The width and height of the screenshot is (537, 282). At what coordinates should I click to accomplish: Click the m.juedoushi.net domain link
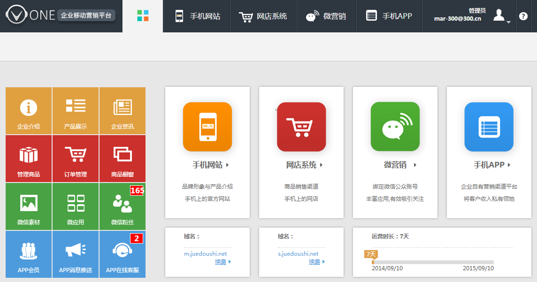(x=205, y=254)
